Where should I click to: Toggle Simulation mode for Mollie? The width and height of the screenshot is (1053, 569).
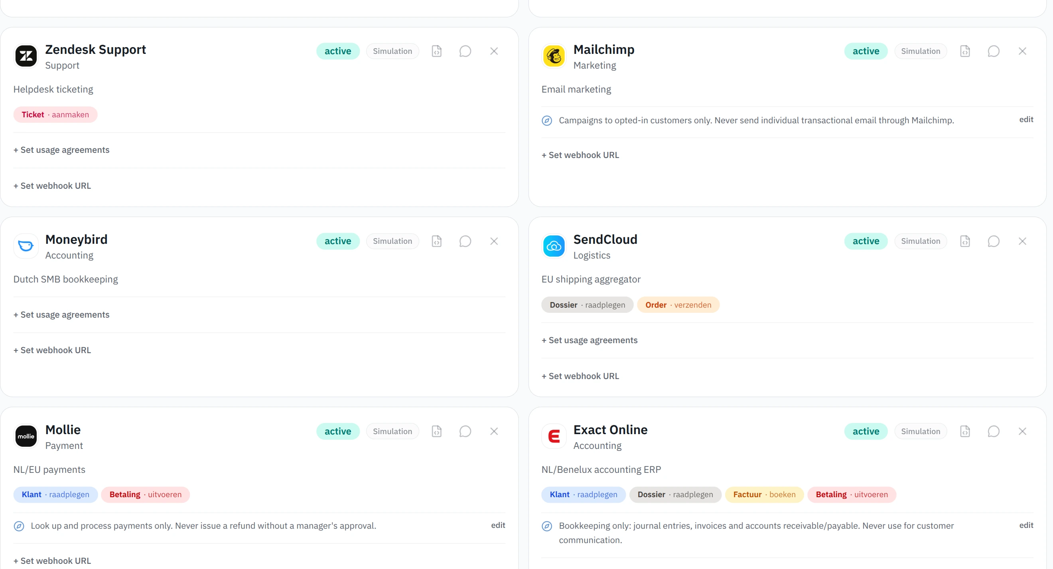[x=392, y=431]
